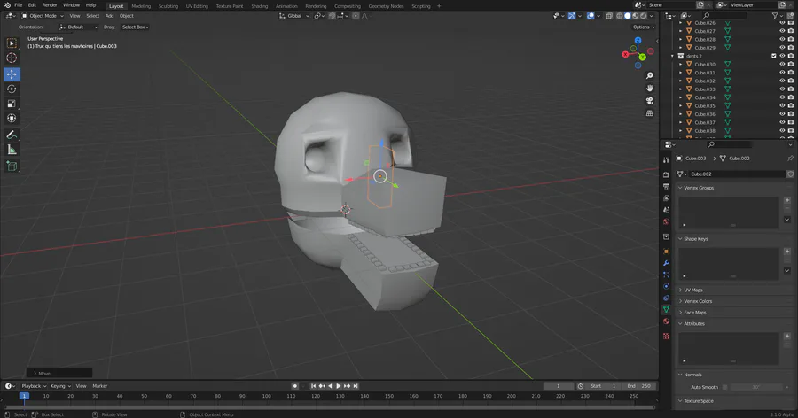
Task: Click the zoom view magnifier icon
Action: tap(650, 75)
